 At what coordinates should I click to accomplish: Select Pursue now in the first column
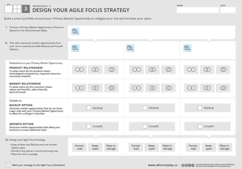(x=79, y=147)
